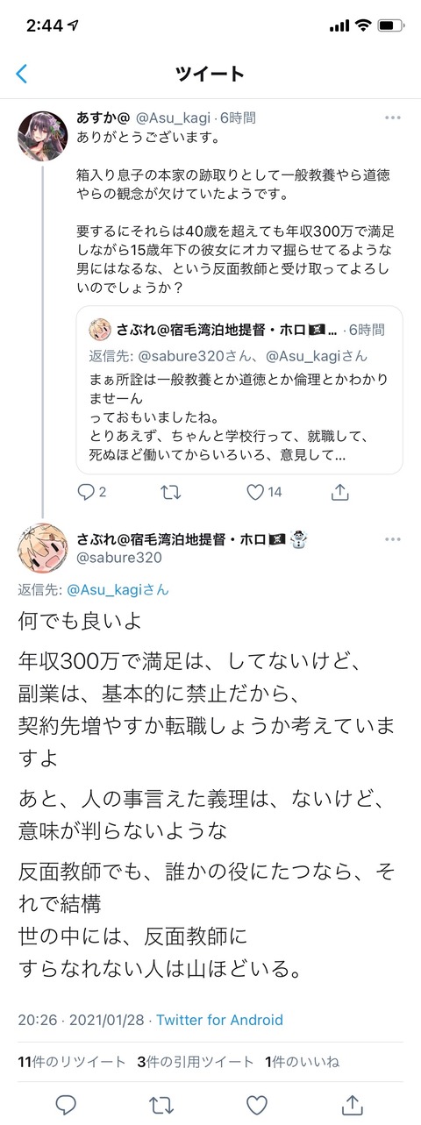Screen dimensions: 421x1125
Task: Tap the 20:26 · 2021/01/28 timestamp
Action: pyautogui.click(x=82, y=1020)
